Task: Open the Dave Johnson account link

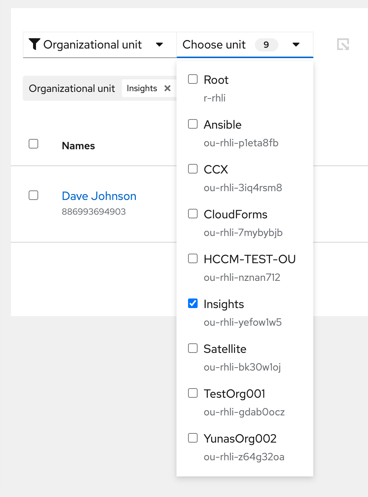Action: [x=99, y=196]
